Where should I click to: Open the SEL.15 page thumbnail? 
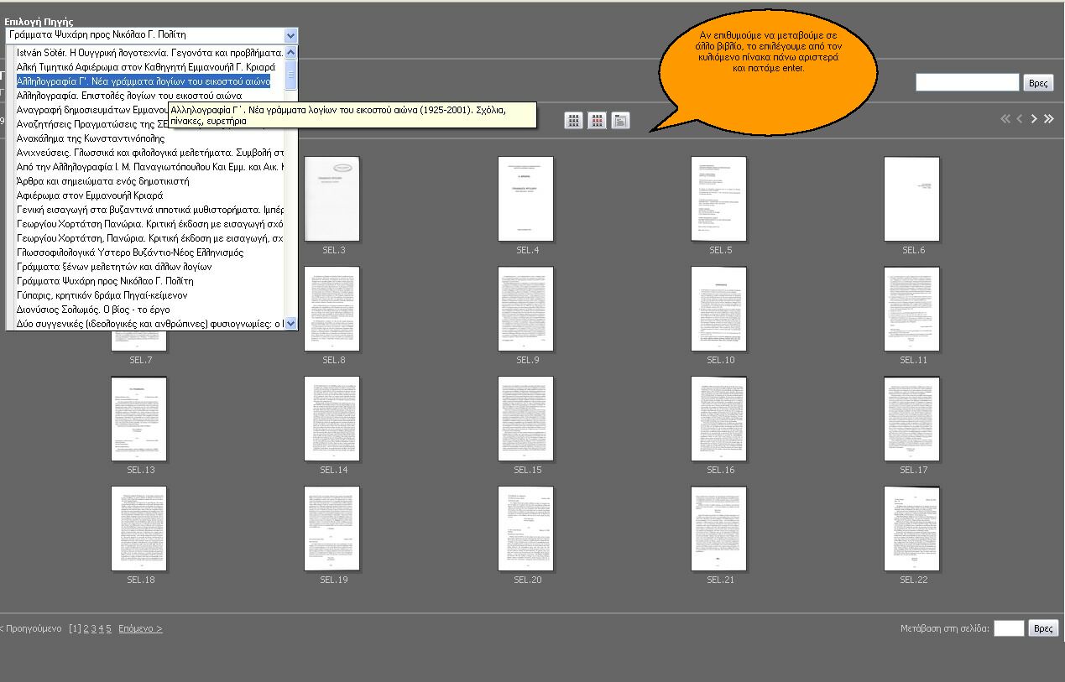(x=525, y=419)
